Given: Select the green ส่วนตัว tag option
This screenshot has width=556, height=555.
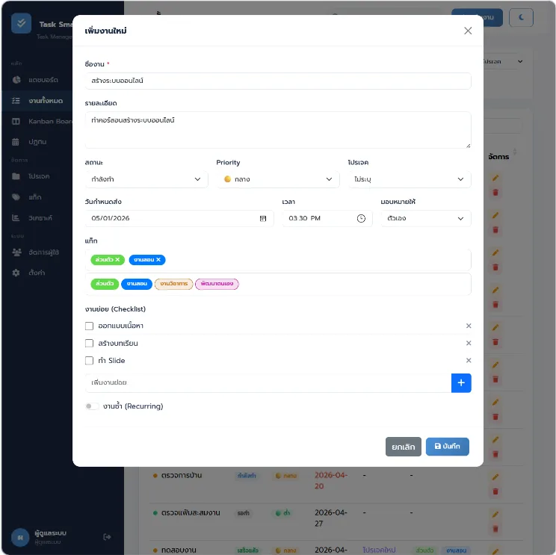Looking at the screenshot, I should pos(105,284).
